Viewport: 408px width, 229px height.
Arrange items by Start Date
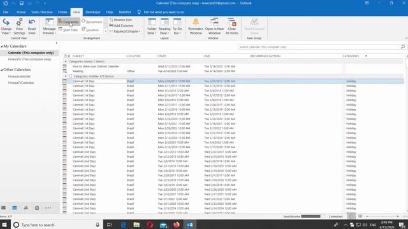click(68, 30)
